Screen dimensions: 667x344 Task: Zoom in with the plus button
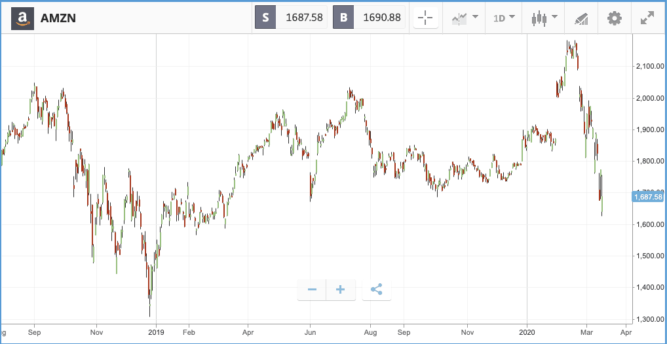pyautogui.click(x=340, y=290)
